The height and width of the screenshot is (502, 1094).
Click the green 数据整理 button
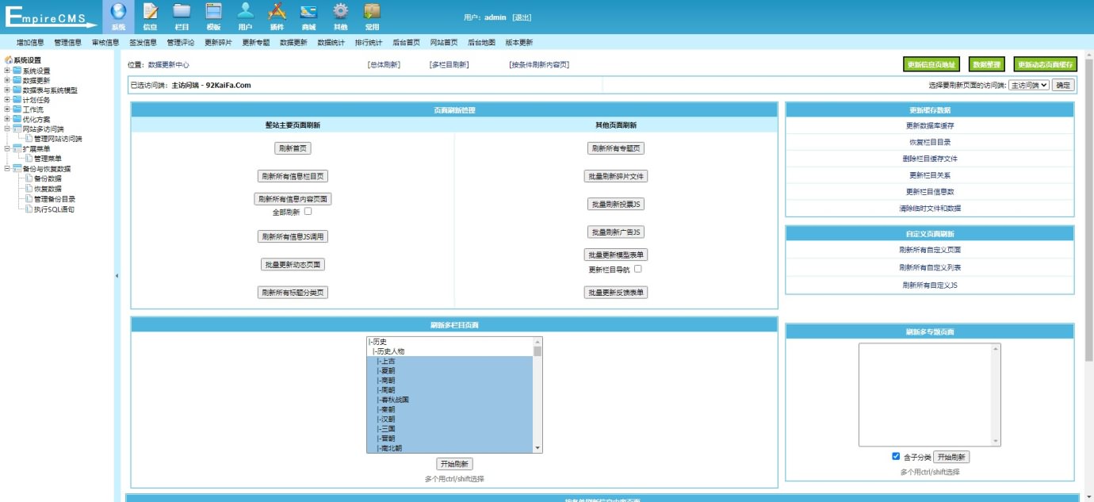(x=987, y=65)
